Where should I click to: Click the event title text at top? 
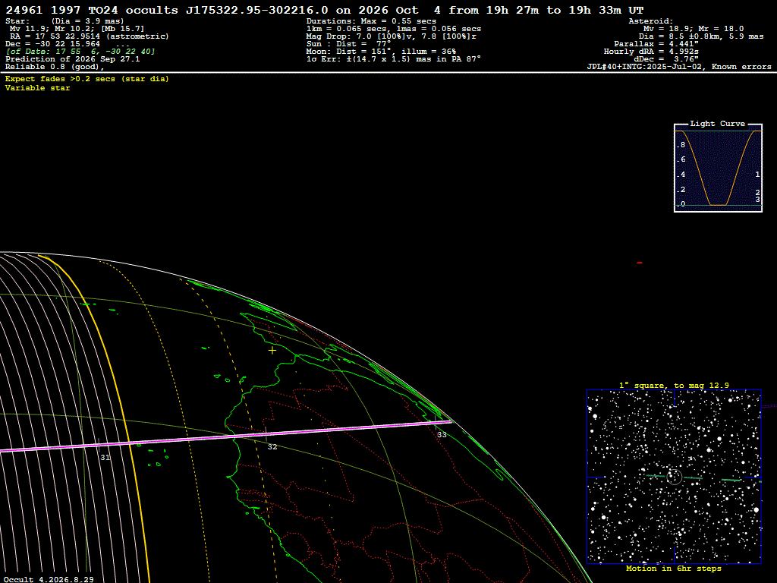[325, 10]
